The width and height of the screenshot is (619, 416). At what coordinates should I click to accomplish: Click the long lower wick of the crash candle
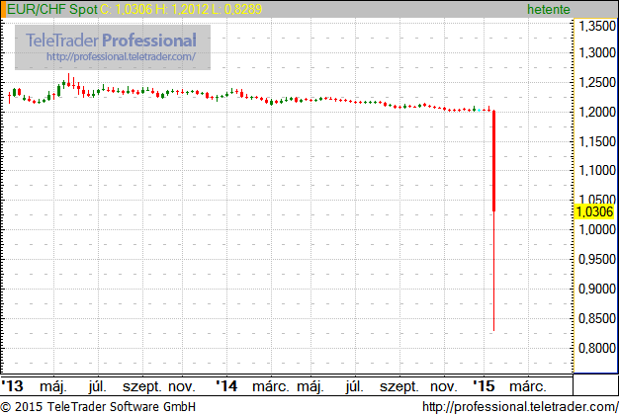tap(493, 272)
